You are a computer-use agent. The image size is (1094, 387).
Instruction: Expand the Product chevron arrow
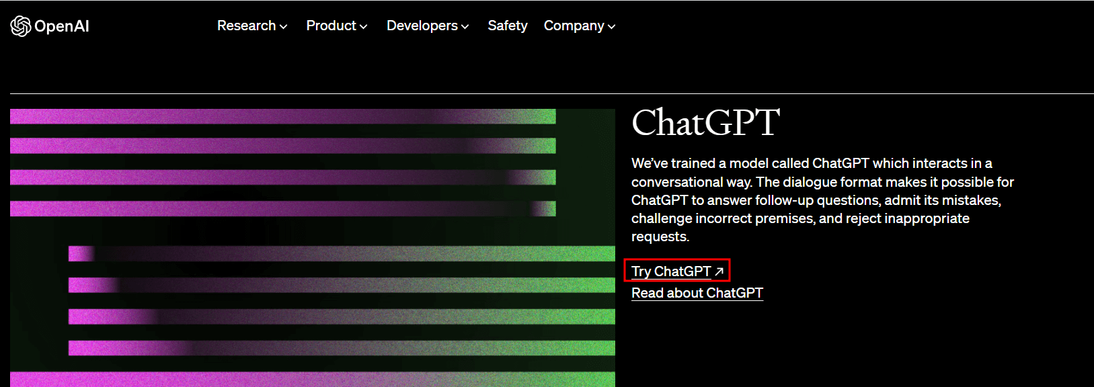(364, 27)
